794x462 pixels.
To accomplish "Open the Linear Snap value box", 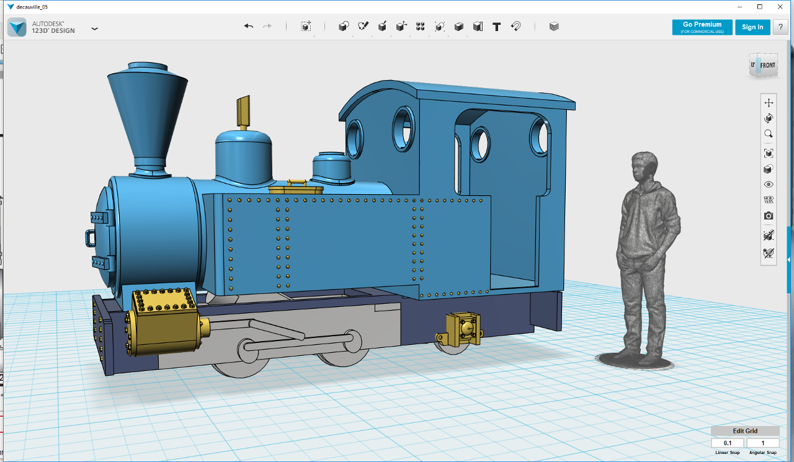I will pos(728,443).
